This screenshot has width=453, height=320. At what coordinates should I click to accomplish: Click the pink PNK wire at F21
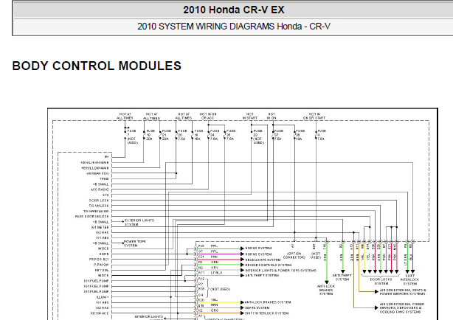pos(220,260)
